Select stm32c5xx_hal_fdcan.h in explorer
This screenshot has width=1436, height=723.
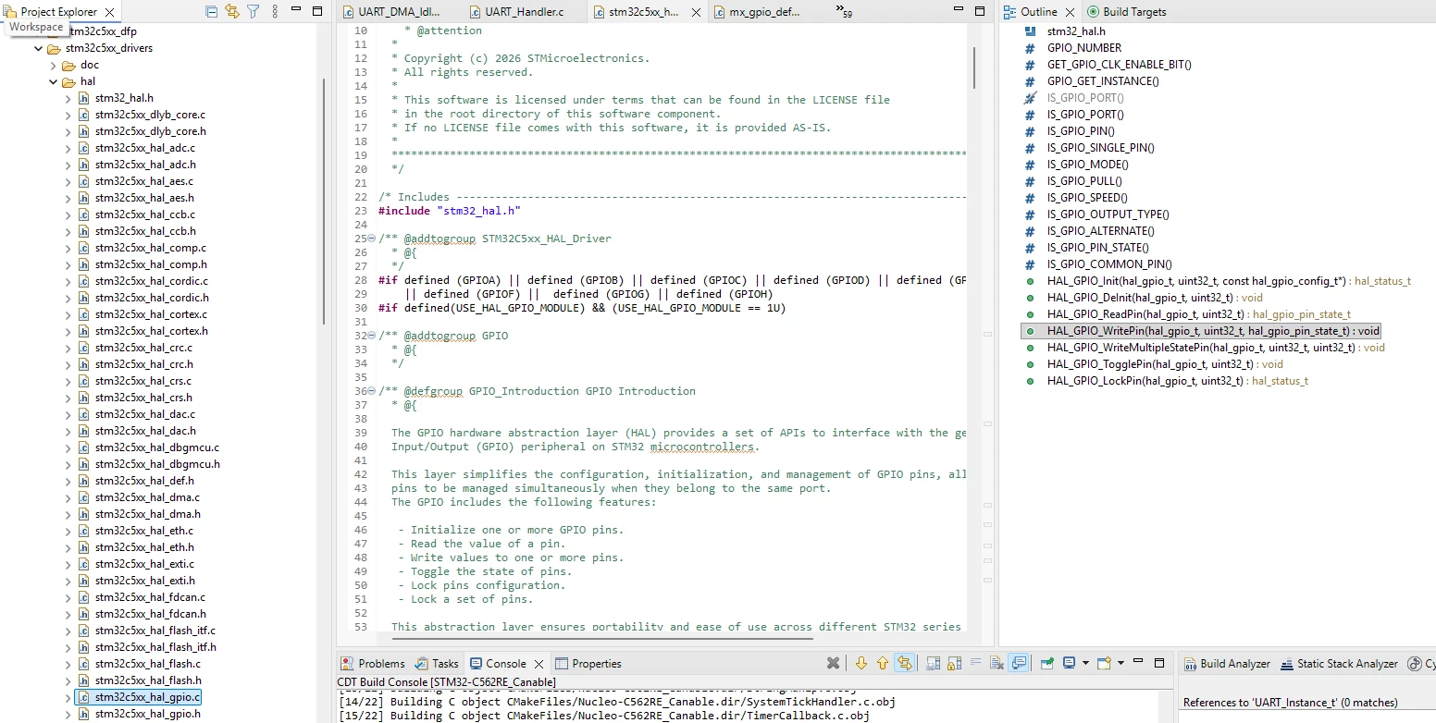151,614
